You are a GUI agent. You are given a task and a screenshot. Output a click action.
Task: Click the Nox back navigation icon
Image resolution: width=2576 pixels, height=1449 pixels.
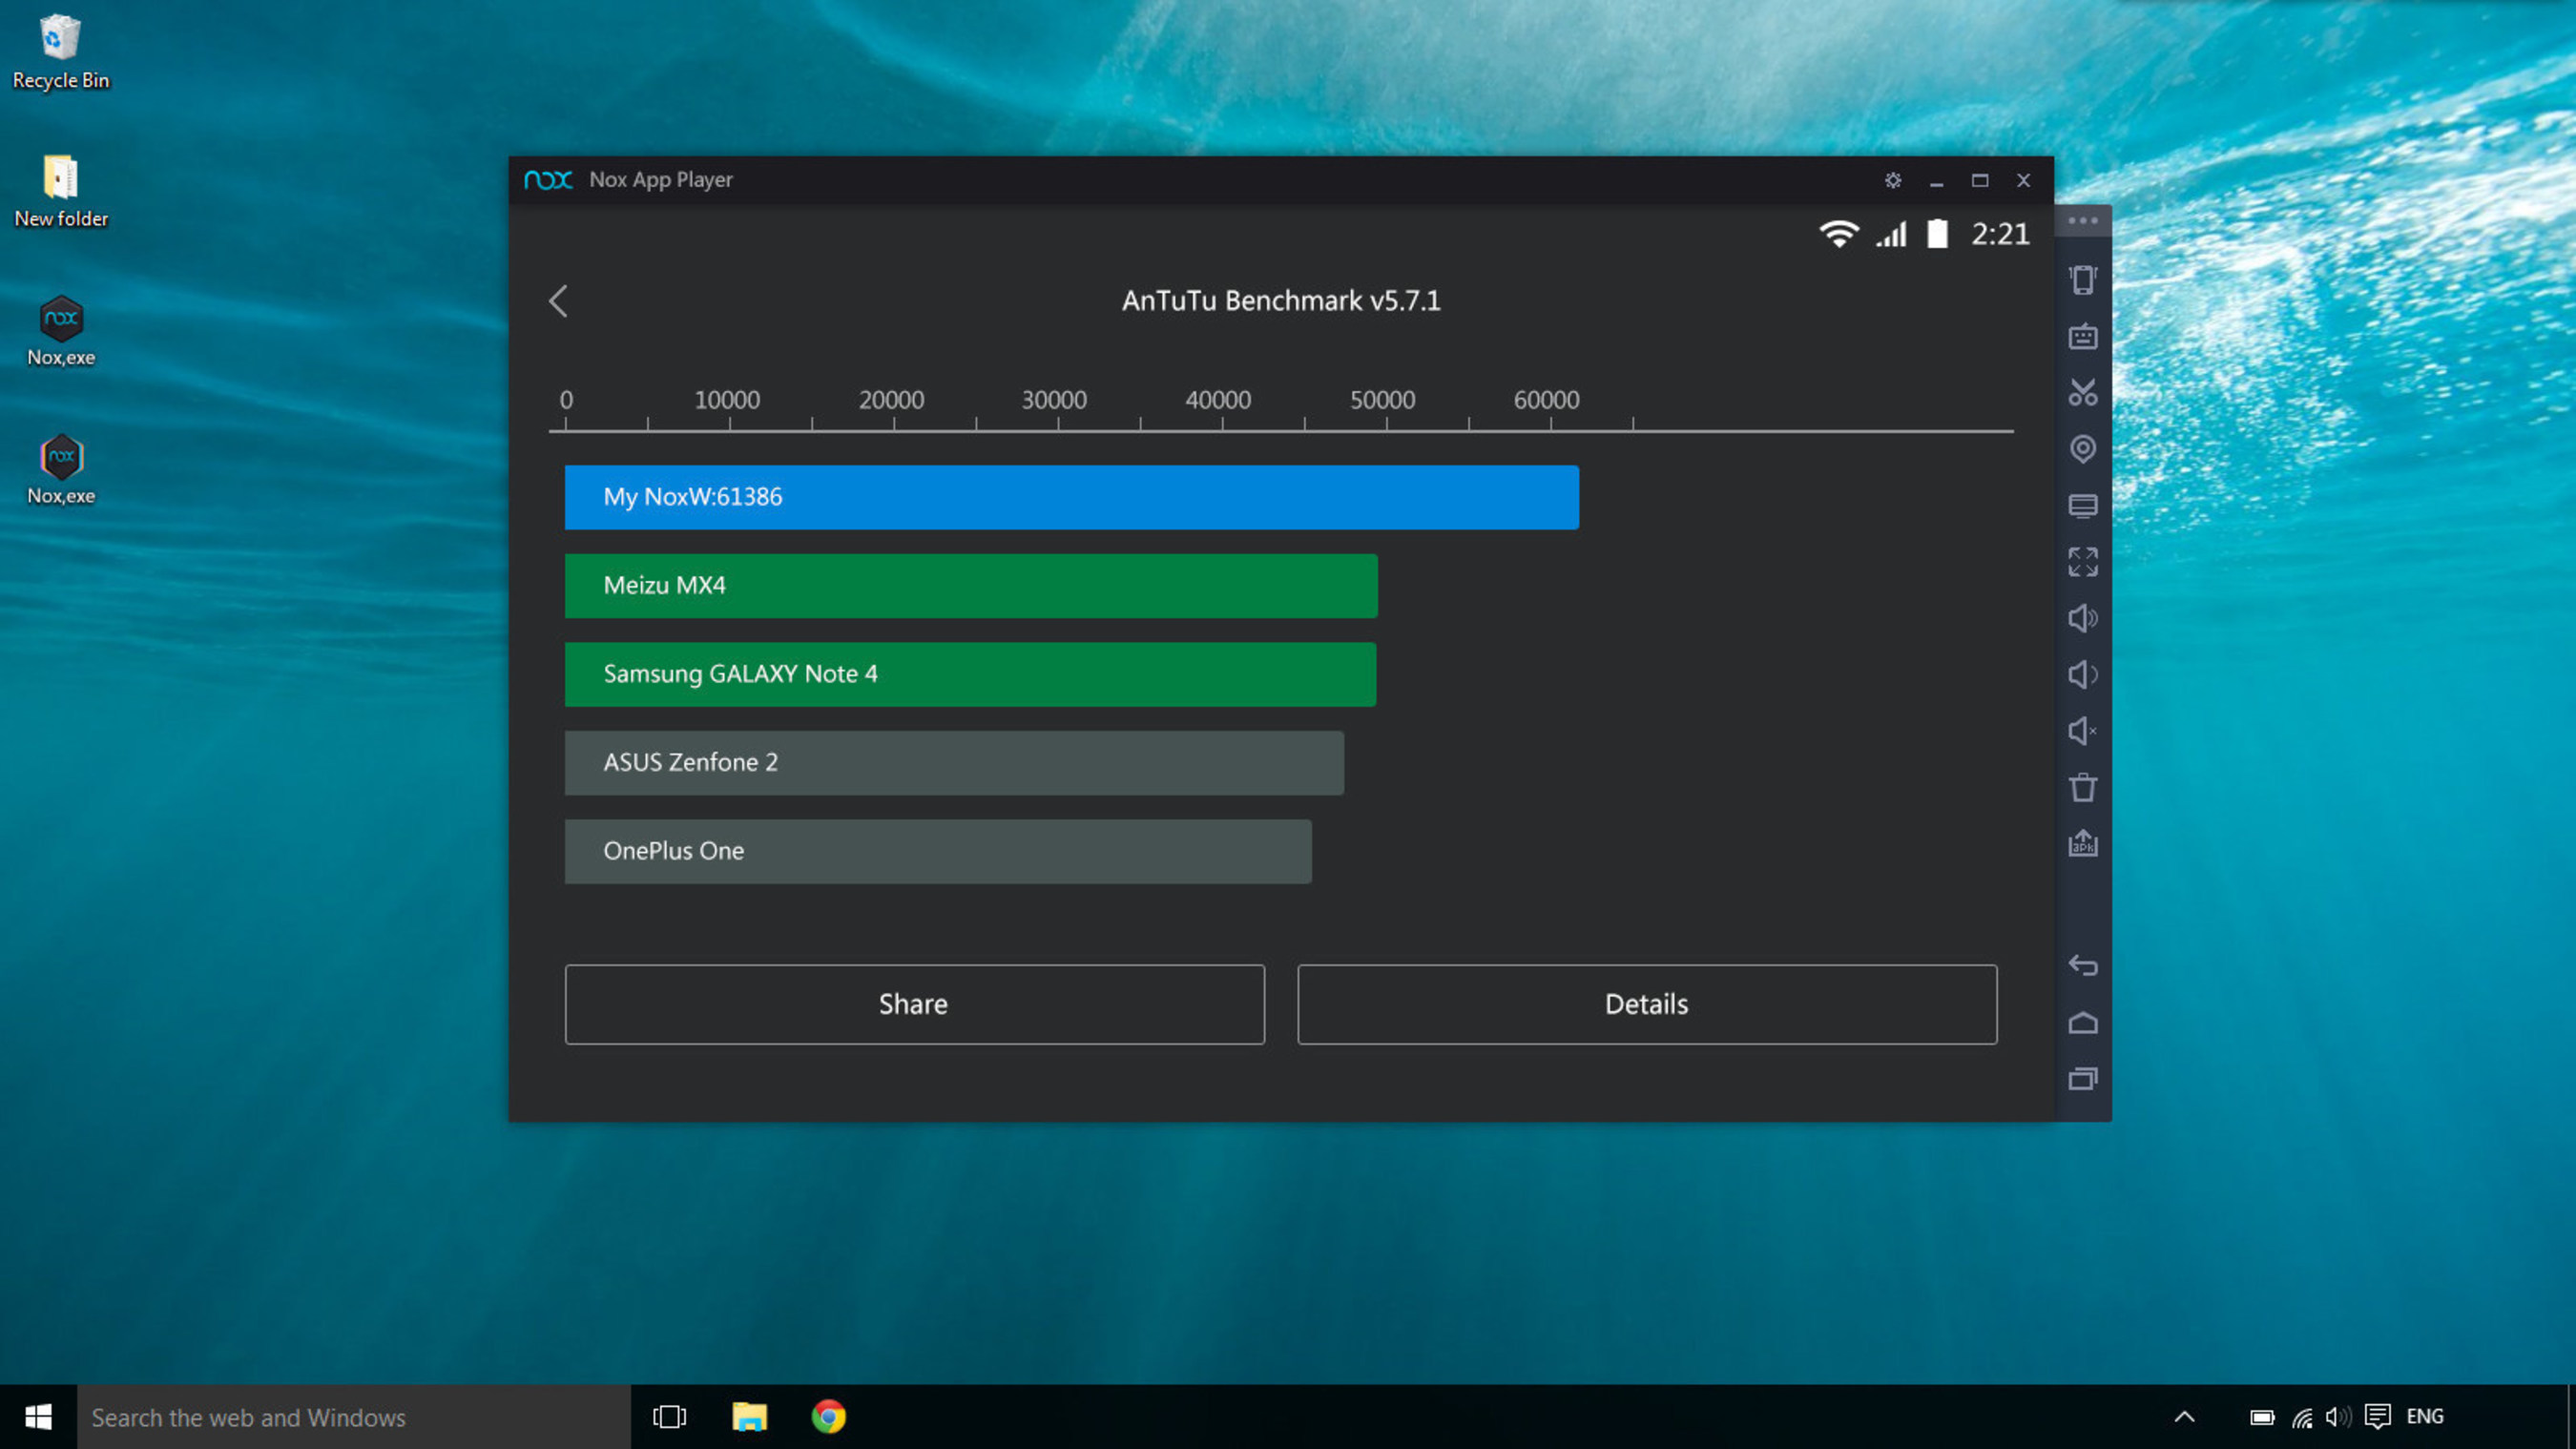2083,964
